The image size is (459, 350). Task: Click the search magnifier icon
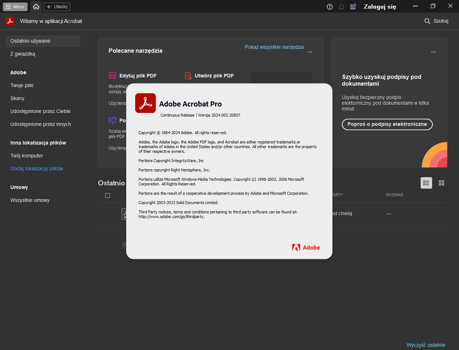pyautogui.click(x=427, y=21)
